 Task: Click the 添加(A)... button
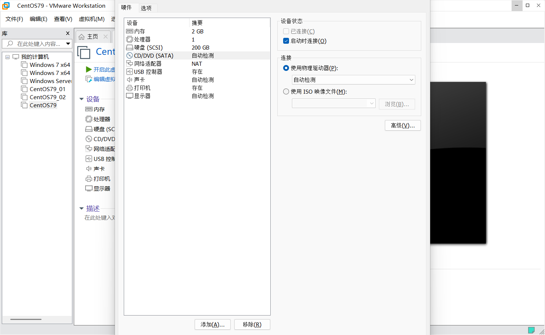[213, 324]
